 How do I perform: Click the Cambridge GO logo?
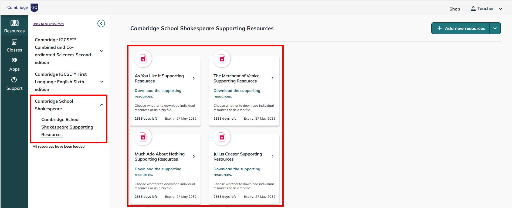tap(23, 8)
